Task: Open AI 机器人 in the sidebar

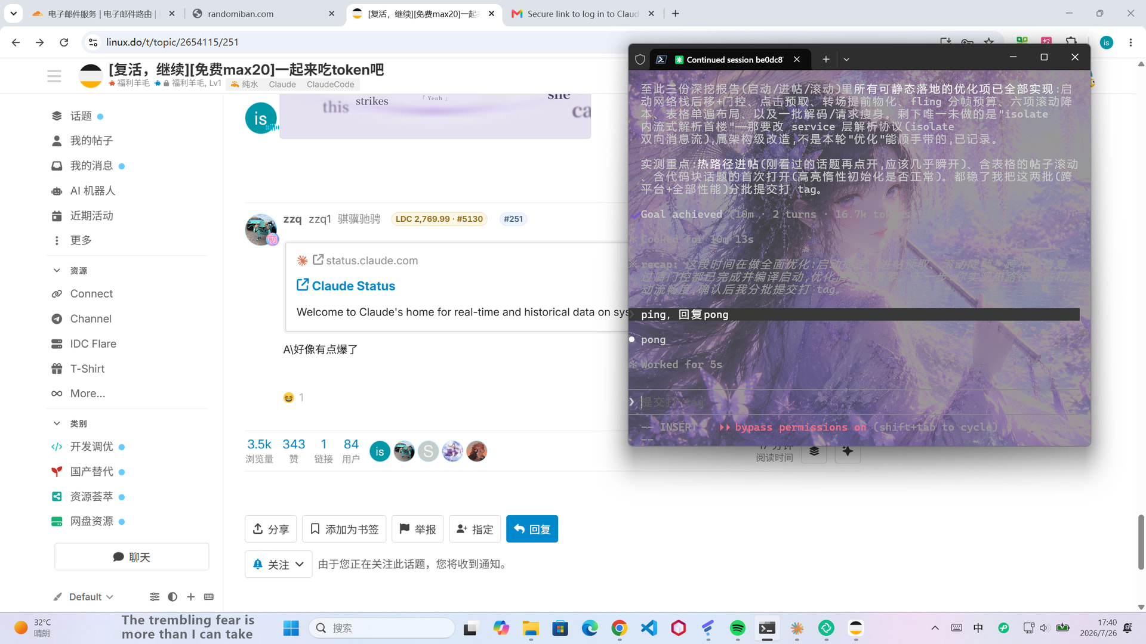Action: click(x=93, y=191)
